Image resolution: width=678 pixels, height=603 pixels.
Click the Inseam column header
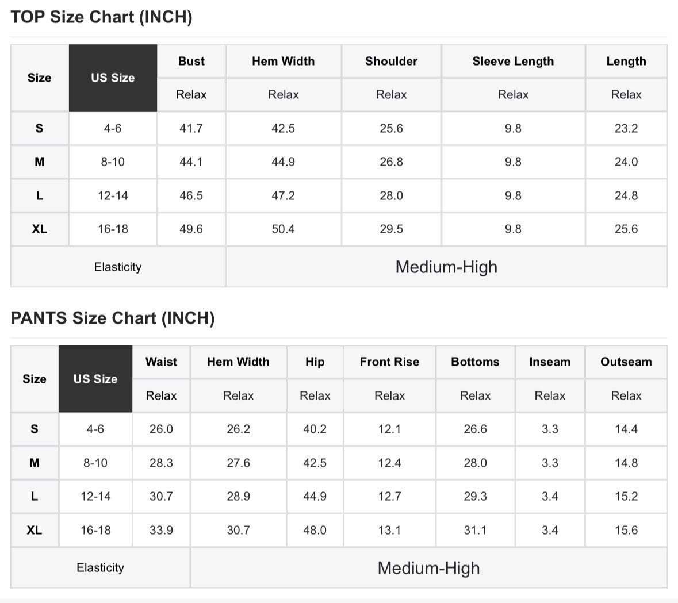tap(550, 362)
